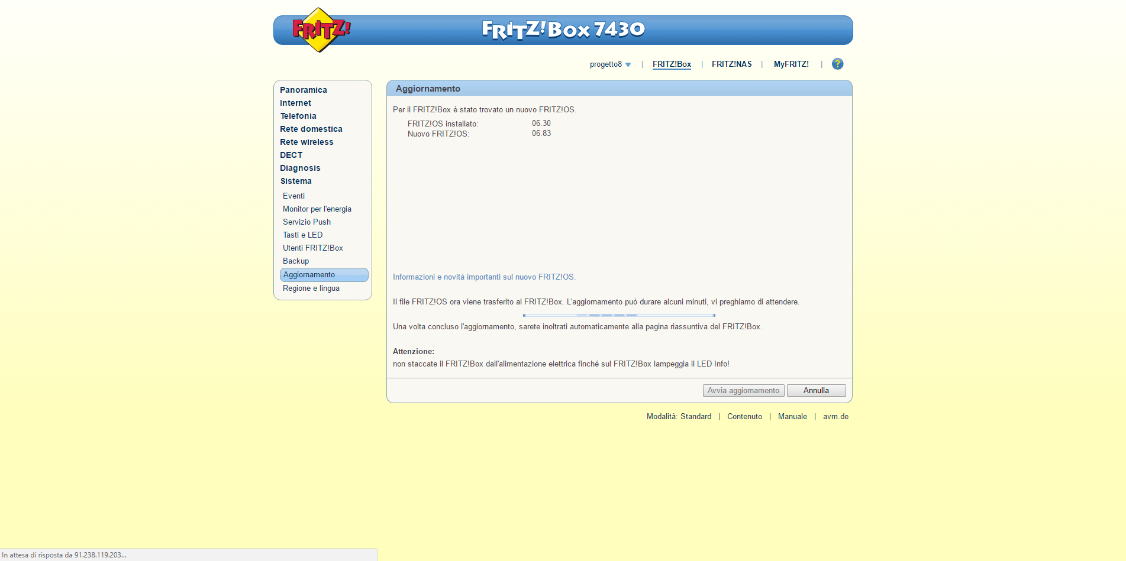Viewport: 1126px width, 561px height.
Task: Select Rete domestica menu
Action: click(311, 129)
